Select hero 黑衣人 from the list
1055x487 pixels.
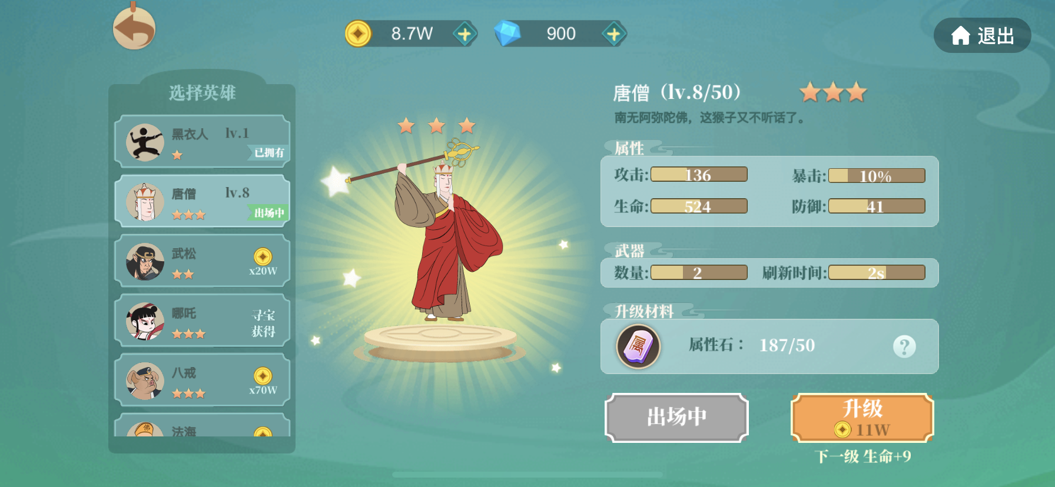click(202, 142)
